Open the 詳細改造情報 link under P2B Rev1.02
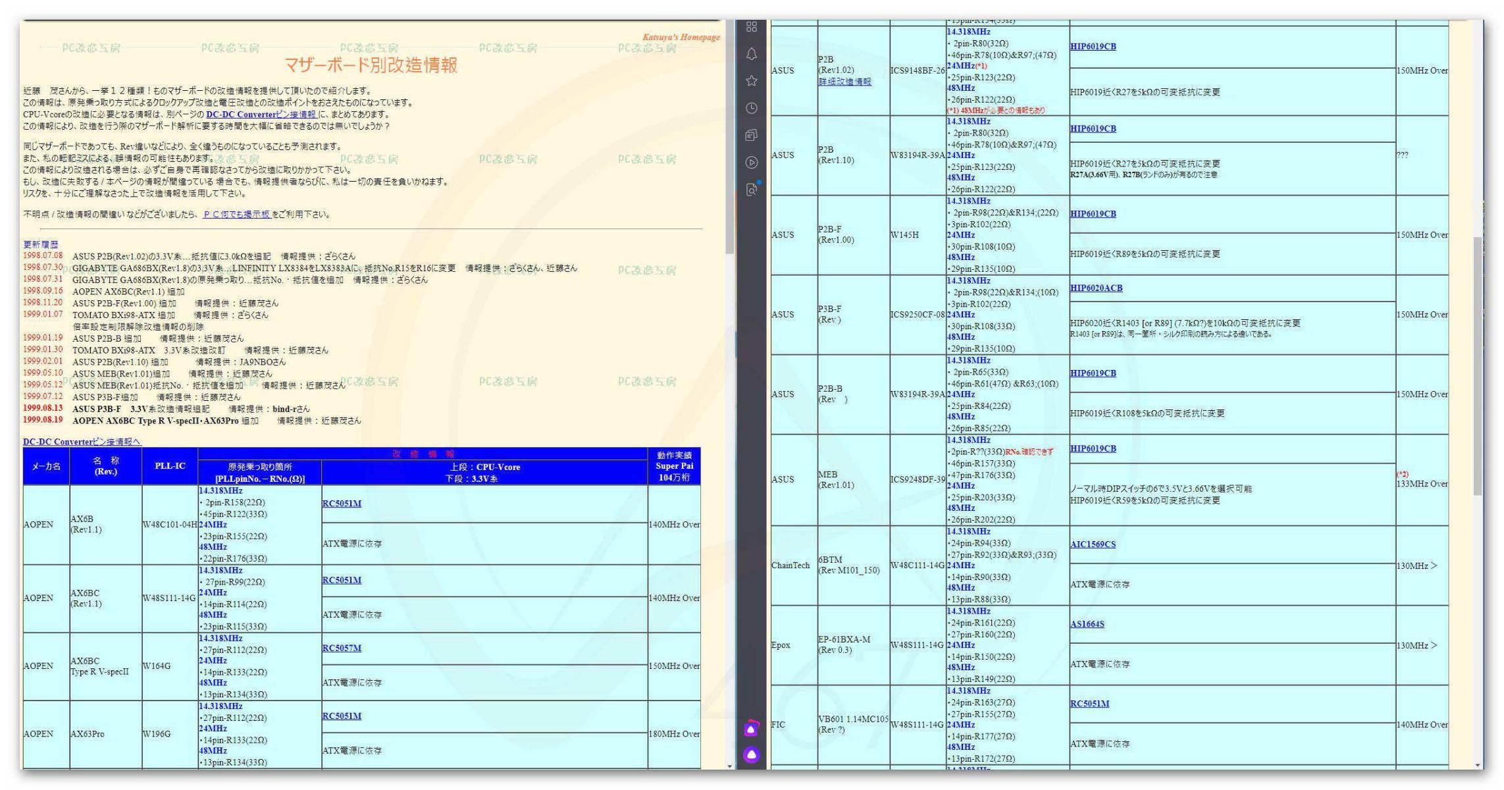This screenshot has width=1504, height=790. coord(844,82)
